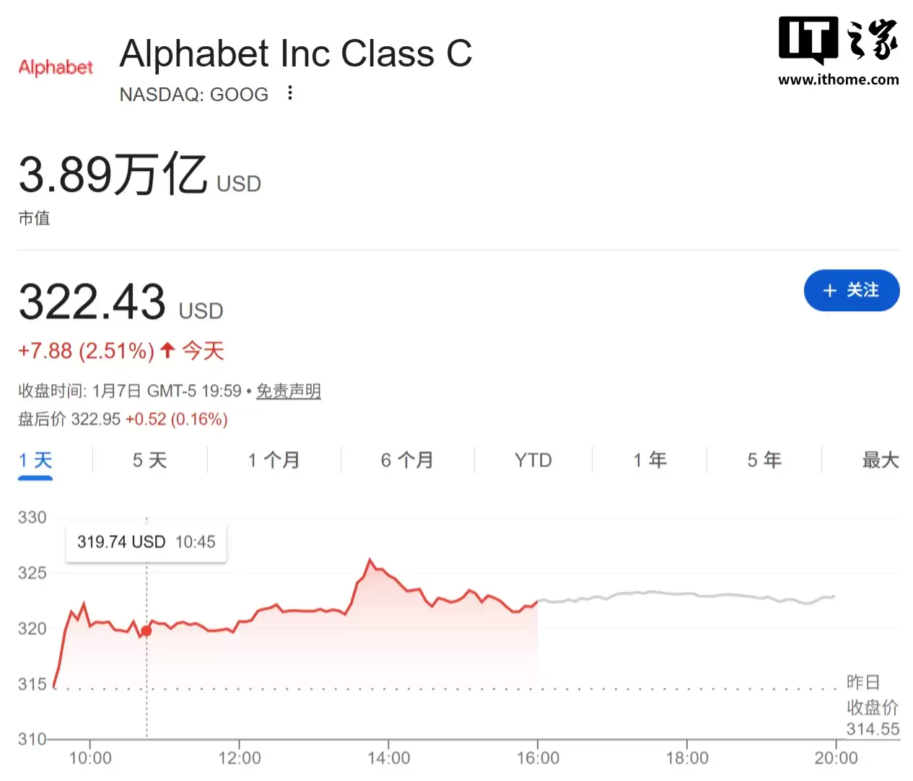Viewport: 913px width, 781px height.
Task: Switch to the 5 天 time range tab
Action: tap(149, 460)
